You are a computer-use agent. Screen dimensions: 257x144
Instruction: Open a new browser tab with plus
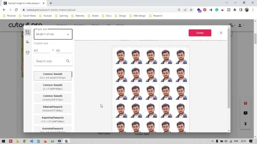point(51,3)
